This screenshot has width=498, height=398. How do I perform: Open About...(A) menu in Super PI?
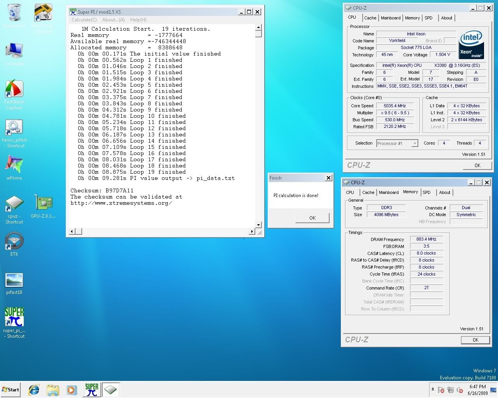point(113,20)
